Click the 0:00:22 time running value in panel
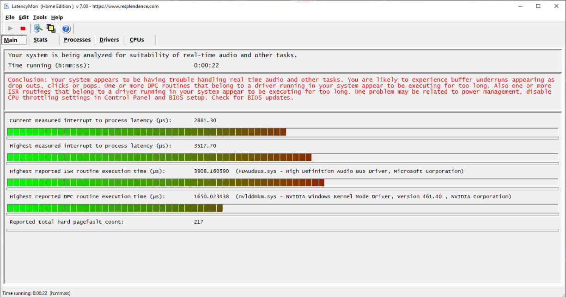566x297 pixels. (x=207, y=65)
